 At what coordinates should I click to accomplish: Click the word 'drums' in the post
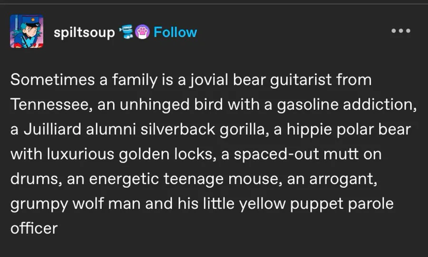34,179
